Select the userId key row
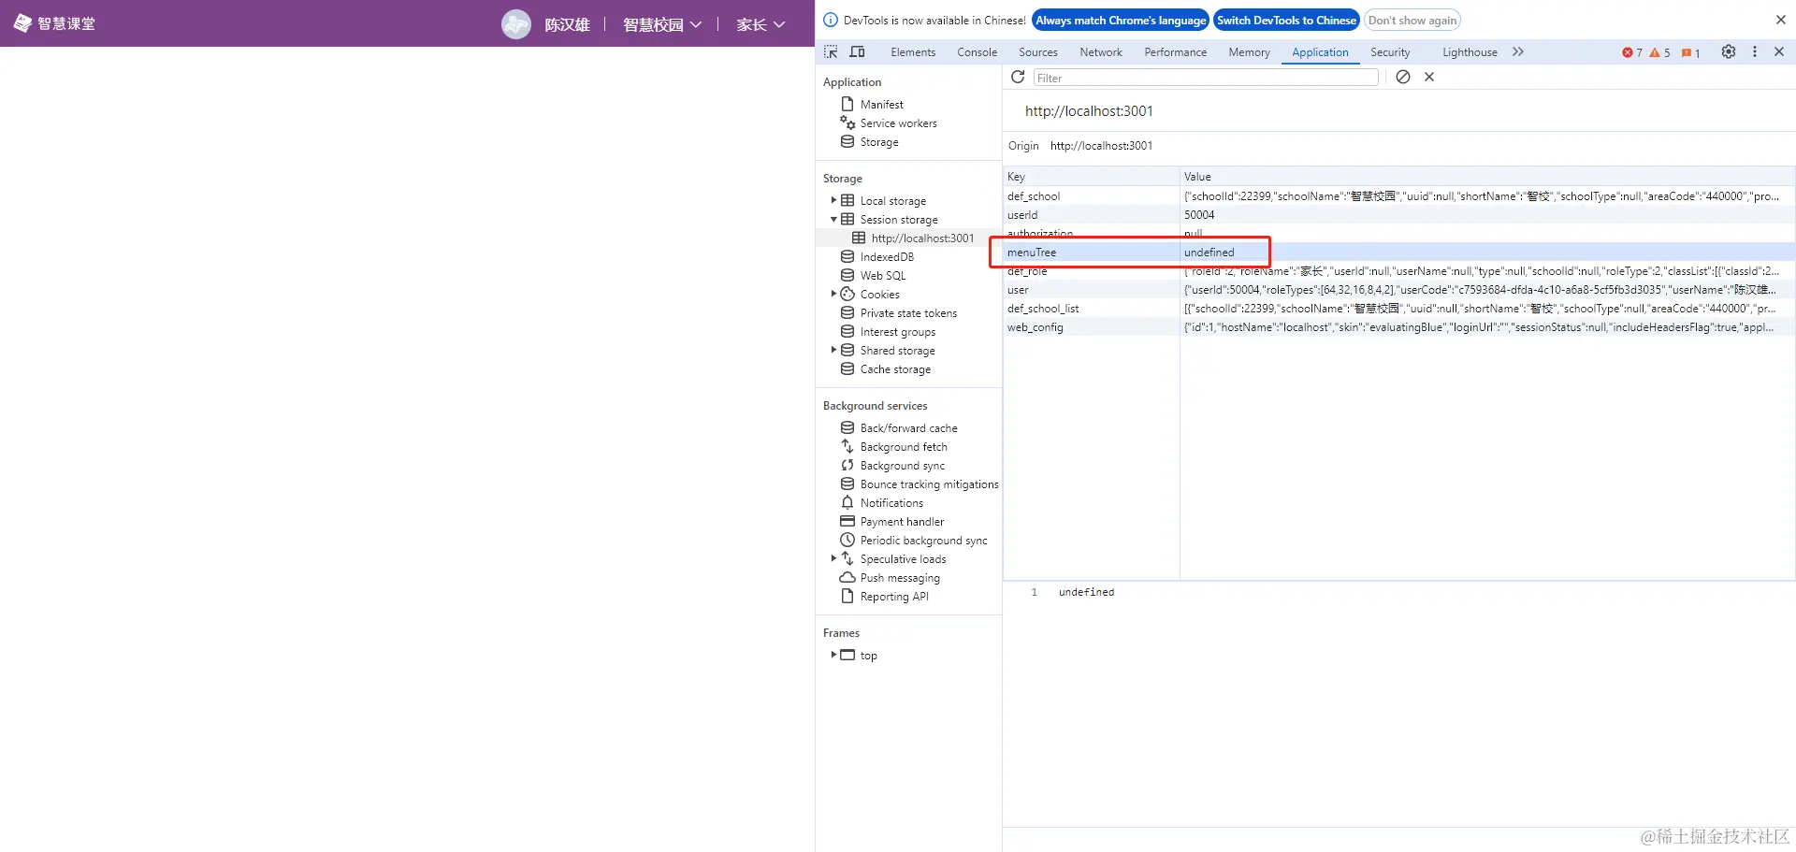The width and height of the screenshot is (1796, 852). (x=1399, y=215)
